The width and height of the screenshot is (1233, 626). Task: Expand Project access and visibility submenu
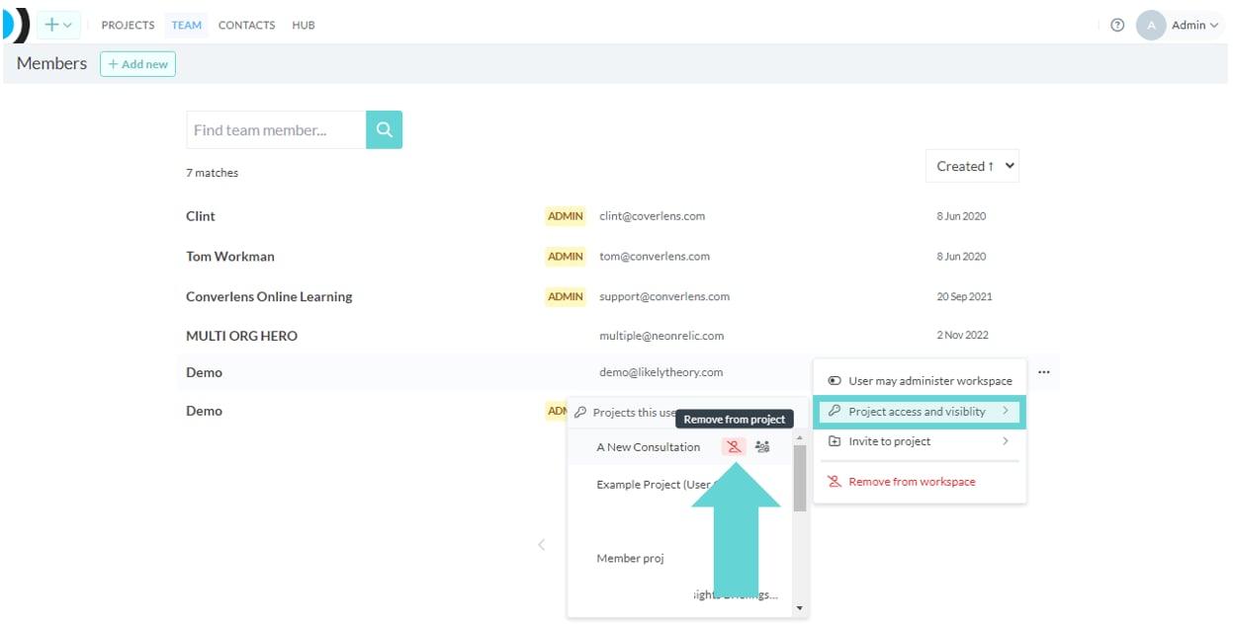[920, 411]
